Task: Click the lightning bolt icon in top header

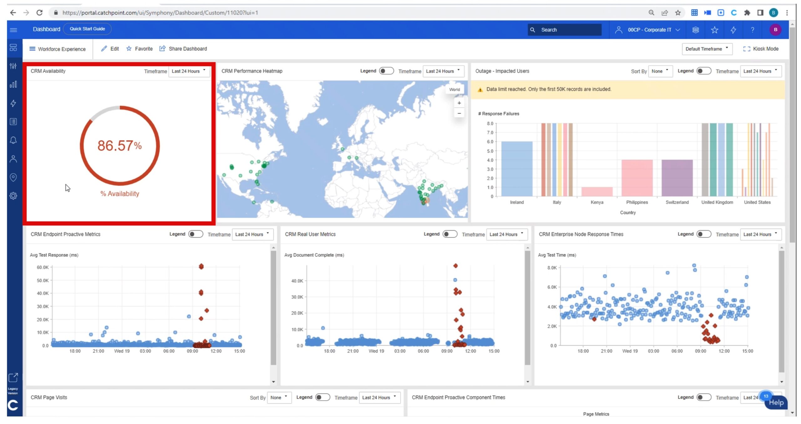Action: point(733,30)
